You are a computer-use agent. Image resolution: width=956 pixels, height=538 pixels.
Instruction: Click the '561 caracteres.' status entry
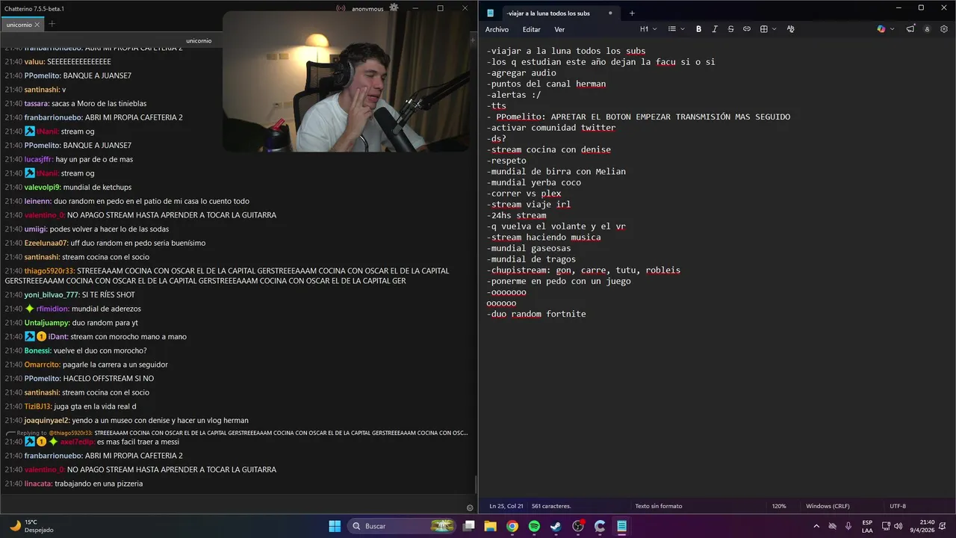click(551, 506)
